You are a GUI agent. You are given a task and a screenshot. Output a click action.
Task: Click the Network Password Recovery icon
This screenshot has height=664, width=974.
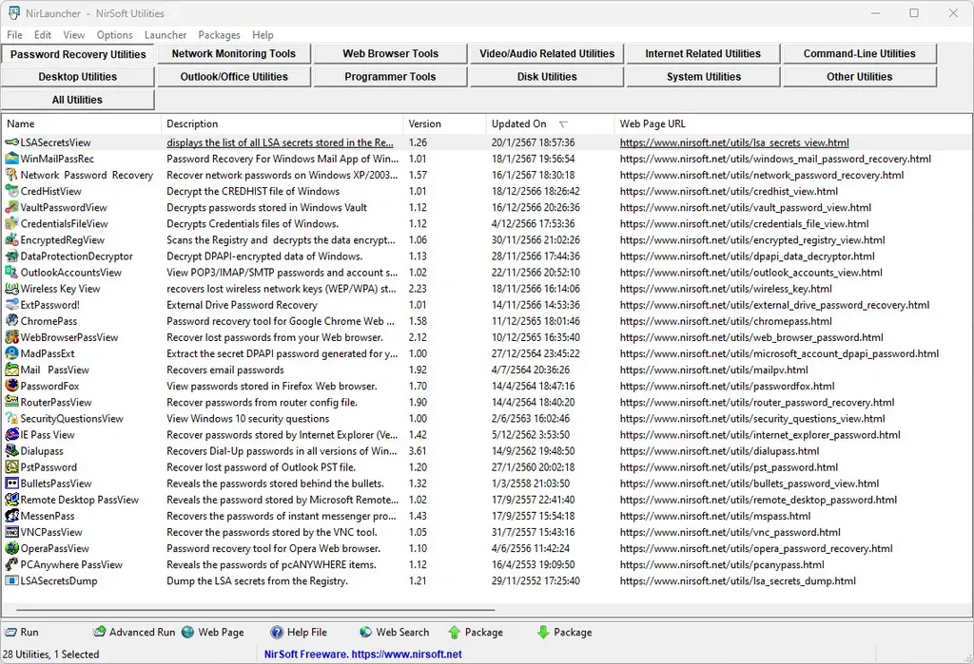[x=11, y=175]
